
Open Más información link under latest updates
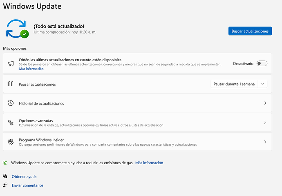pyautogui.click(x=31, y=69)
